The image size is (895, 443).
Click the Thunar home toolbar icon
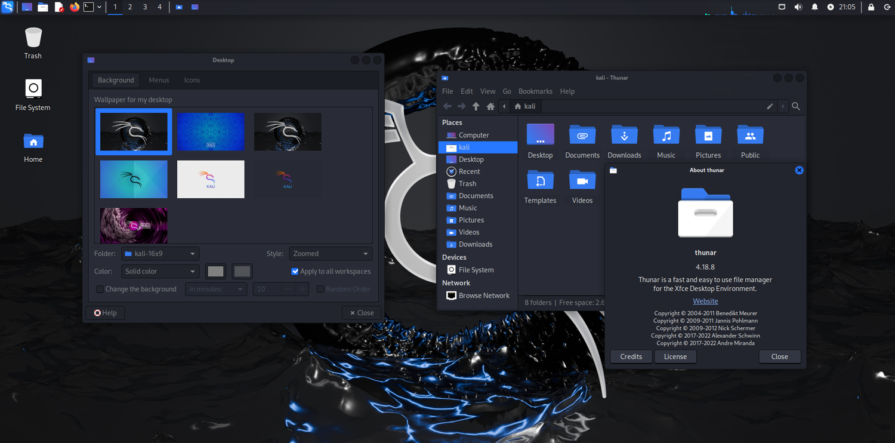pyautogui.click(x=490, y=106)
